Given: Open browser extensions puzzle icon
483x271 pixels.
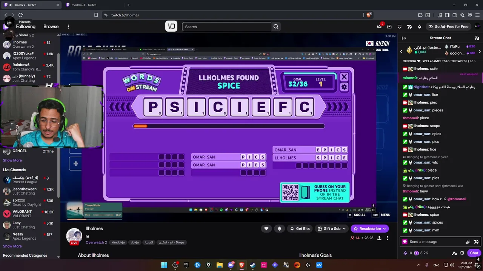Looking at the screenshot, I should (420, 15).
